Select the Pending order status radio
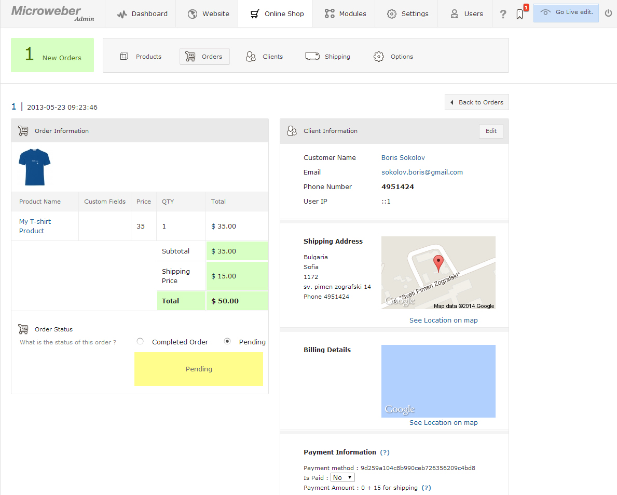The height and width of the screenshot is (495, 617). (x=227, y=341)
